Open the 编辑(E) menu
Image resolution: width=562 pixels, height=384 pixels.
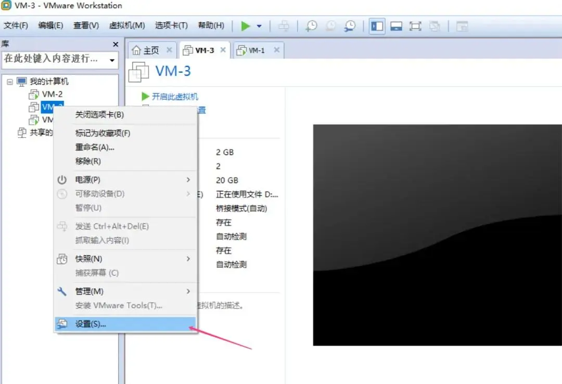coord(50,25)
